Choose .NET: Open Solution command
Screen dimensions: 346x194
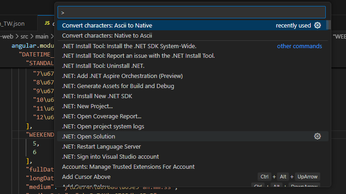point(193,136)
